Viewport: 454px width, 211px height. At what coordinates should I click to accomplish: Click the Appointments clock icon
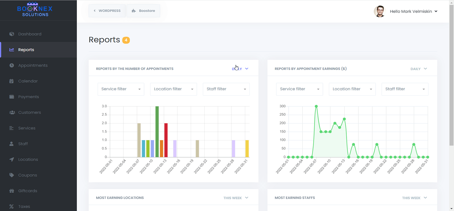coord(12,65)
